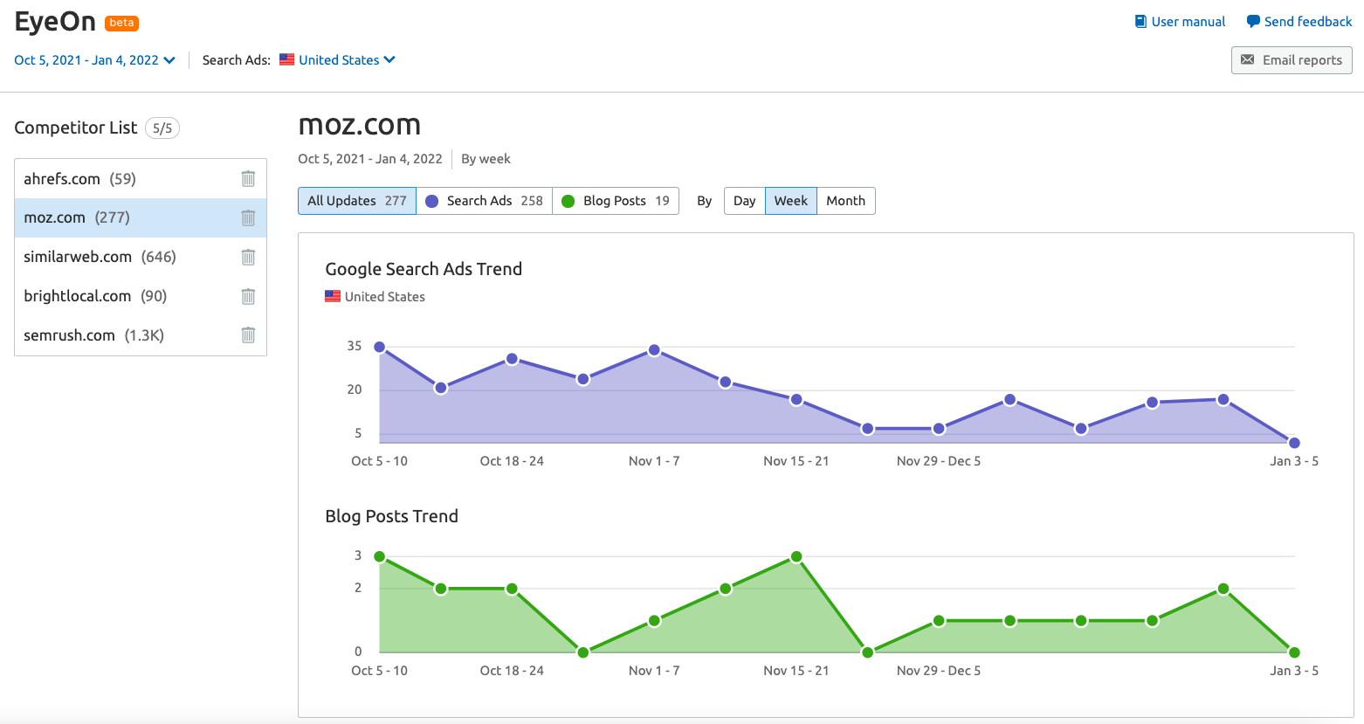Click the chevron after the date range
Viewport: 1364px width, 724px height.
click(169, 60)
